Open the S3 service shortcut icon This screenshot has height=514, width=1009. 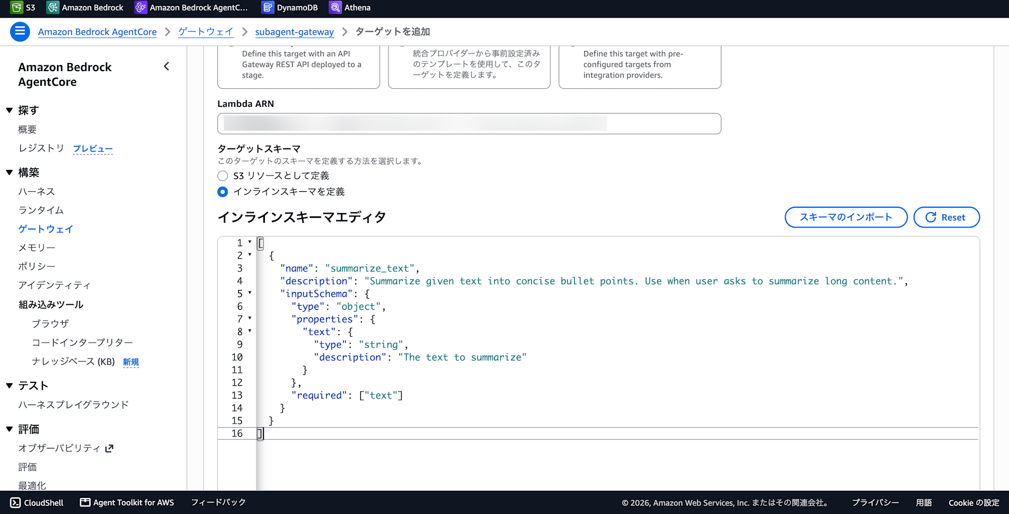(17, 8)
